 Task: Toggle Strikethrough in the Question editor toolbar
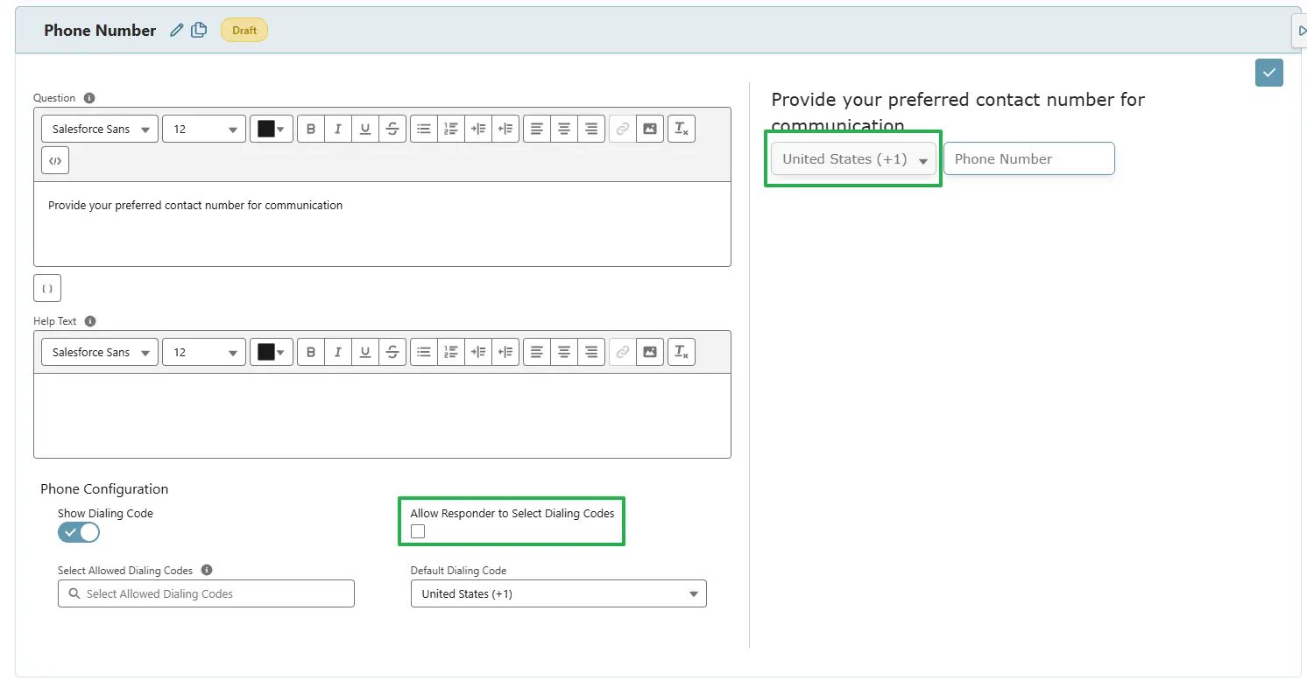click(x=392, y=129)
